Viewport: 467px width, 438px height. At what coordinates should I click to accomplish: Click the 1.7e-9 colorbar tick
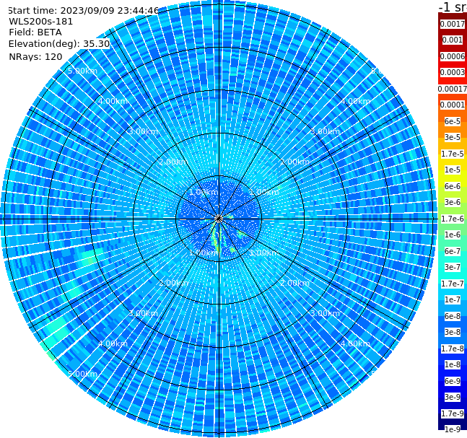(453, 413)
